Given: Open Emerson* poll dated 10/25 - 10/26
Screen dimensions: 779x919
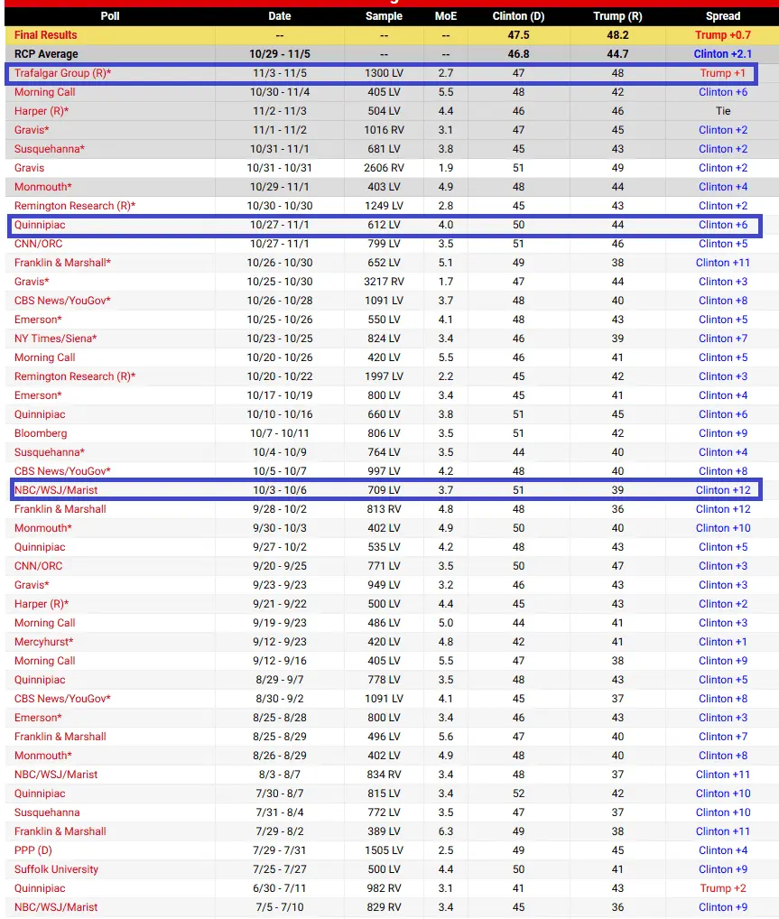Looking at the screenshot, I should click(x=38, y=320).
